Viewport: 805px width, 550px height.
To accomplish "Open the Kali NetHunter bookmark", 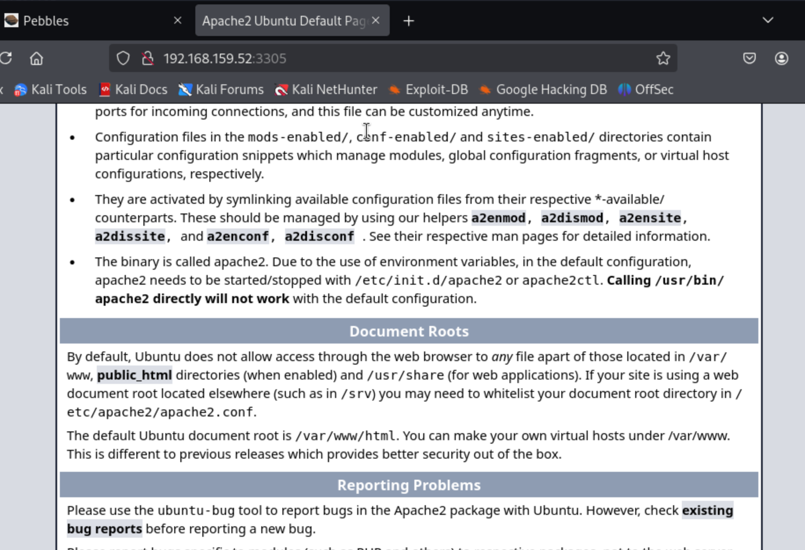I will pyautogui.click(x=326, y=90).
